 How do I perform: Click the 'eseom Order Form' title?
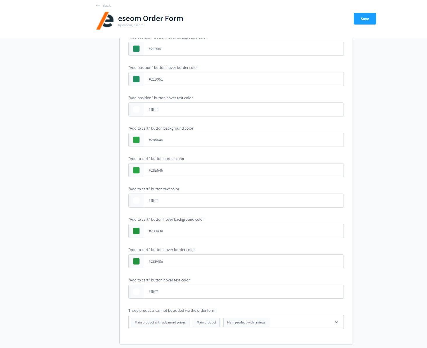click(x=151, y=18)
